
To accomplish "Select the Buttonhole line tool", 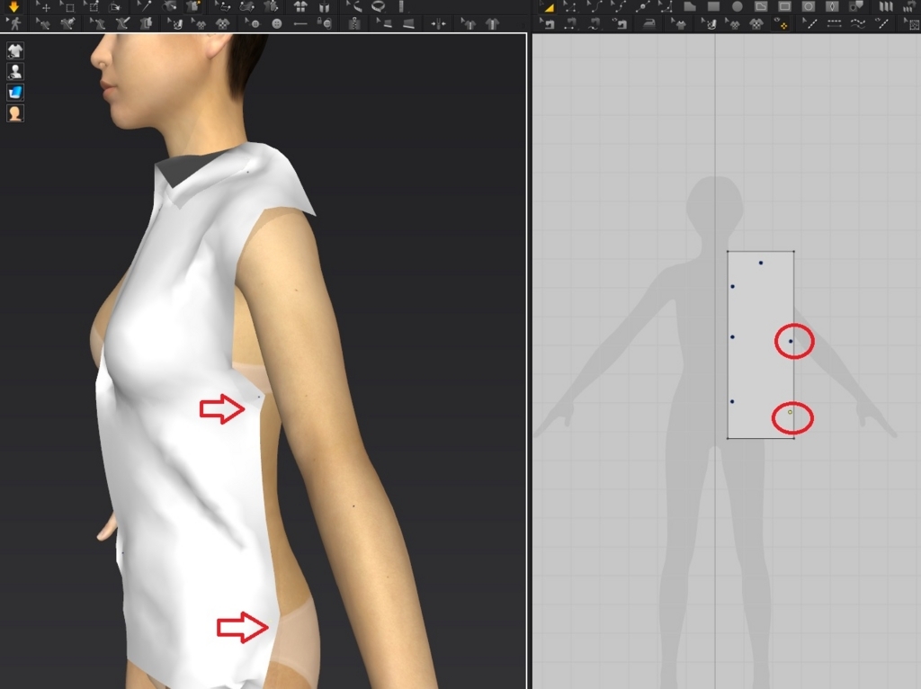I will 300,23.
